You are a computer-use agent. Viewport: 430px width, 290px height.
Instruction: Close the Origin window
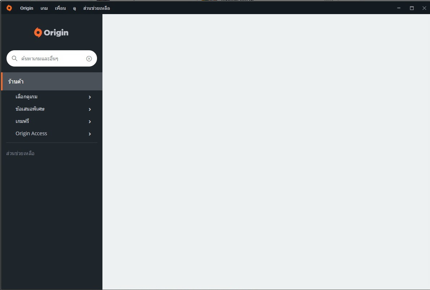[424, 8]
